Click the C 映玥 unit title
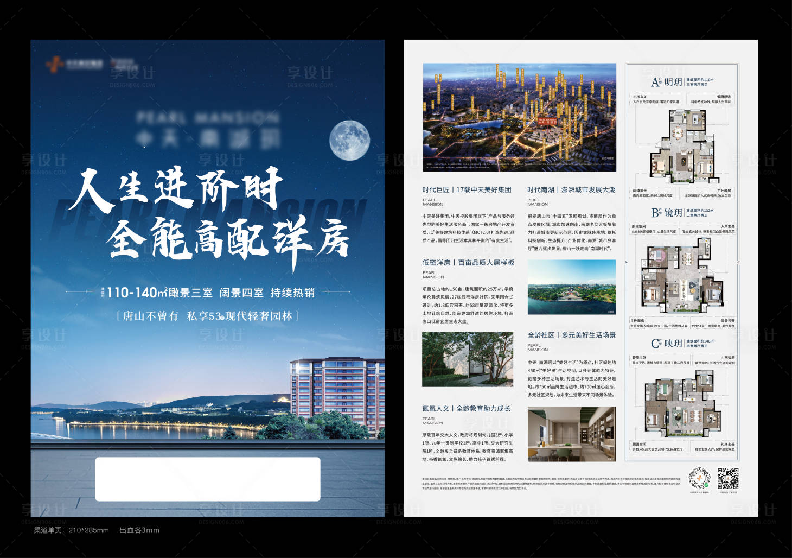Viewport: 792px width, 558px height. pos(667,344)
